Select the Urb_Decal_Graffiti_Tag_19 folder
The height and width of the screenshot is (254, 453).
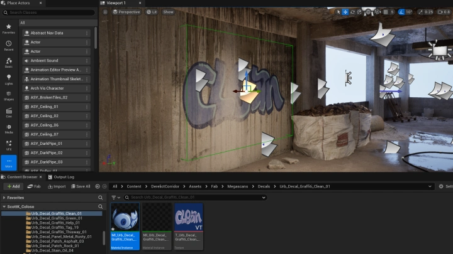pos(52,227)
